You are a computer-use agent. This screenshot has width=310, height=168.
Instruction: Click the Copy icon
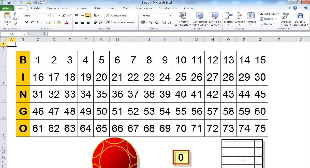click(x=15, y=19)
